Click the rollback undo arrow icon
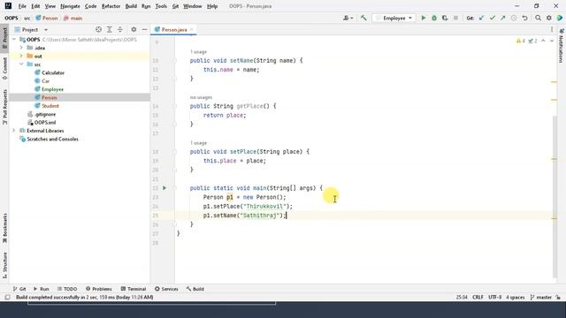566x318 pixels. click(x=524, y=18)
